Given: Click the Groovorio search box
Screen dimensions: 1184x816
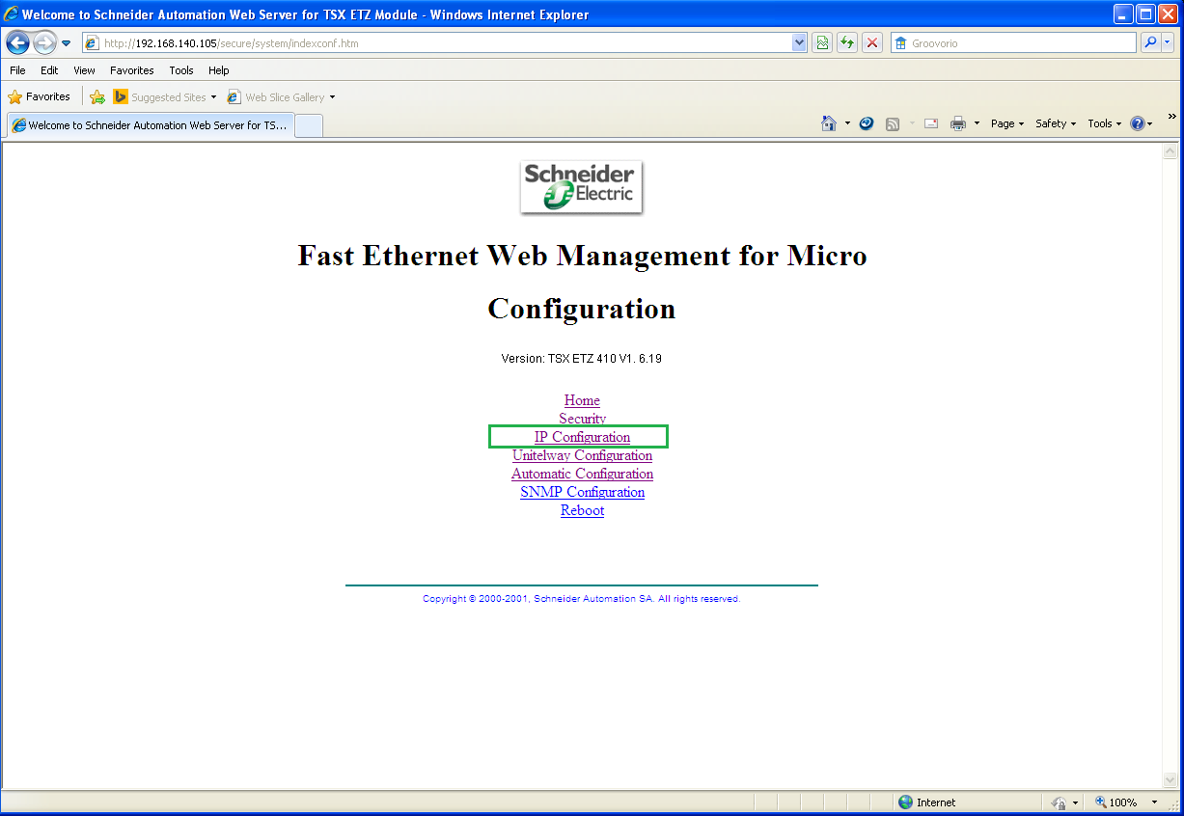Looking at the screenshot, I should click(x=1013, y=43).
